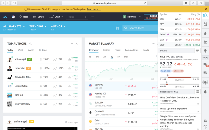This screenshot has height=130, width=209.
Task: Switch Top Authors to All time tab
Action: click(x=43, y=50)
